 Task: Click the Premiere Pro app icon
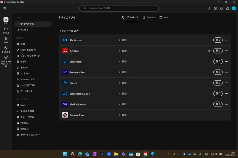tap(65, 72)
